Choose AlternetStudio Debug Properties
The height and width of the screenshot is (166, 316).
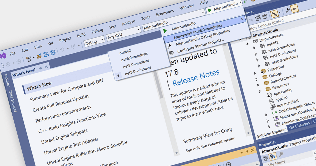pyautogui.click(x=203, y=37)
